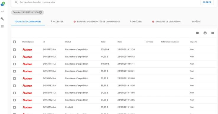Viewport: 218px width, 114px height.
Task: Click date 23/01/2019 16:56
Action: pos(126,86)
